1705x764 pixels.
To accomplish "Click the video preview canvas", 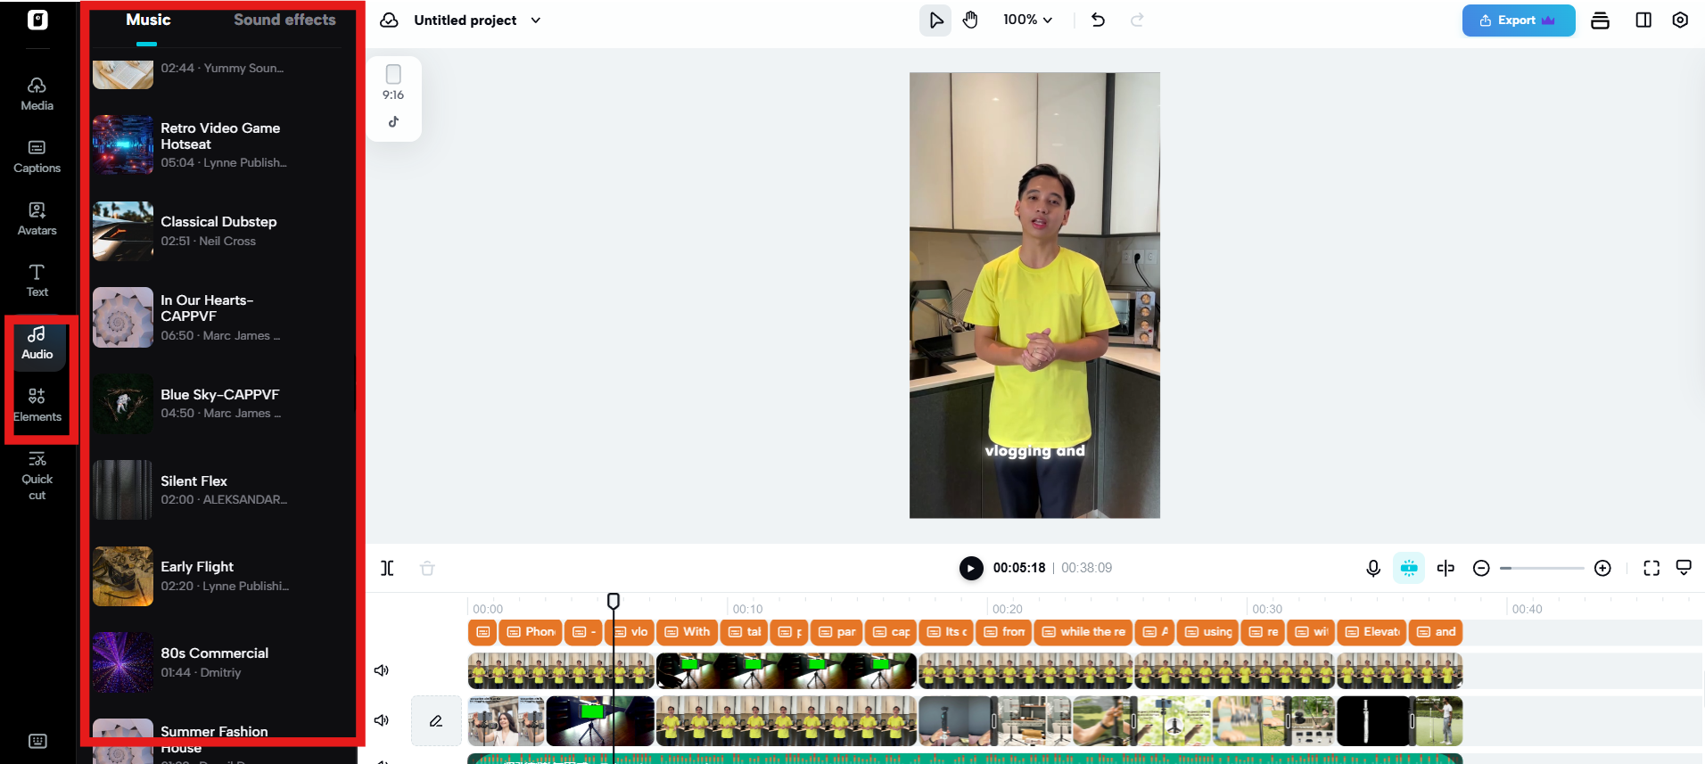I will tap(1034, 295).
